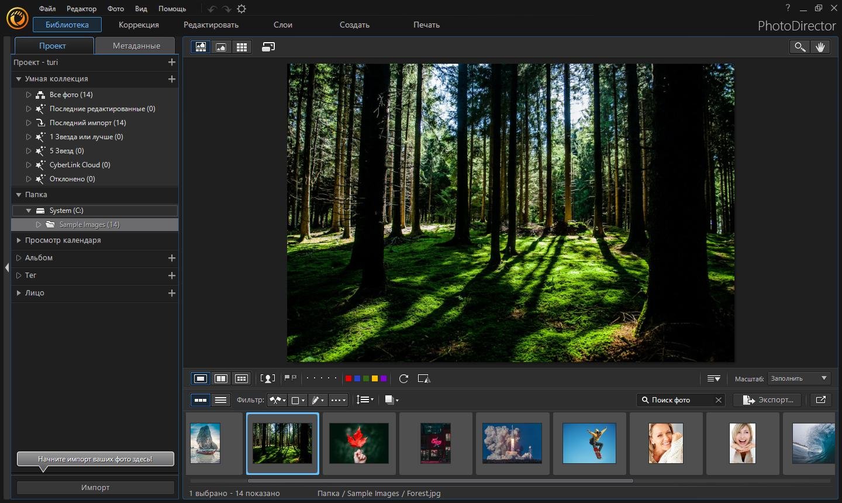Select the magnifier zoom tool
Viewport: 842px width, 503px height.
pos(799,47)
